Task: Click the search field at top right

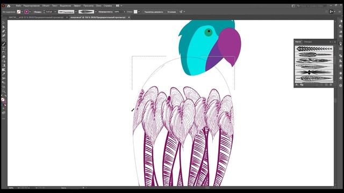Action: [x=314, y=6]
